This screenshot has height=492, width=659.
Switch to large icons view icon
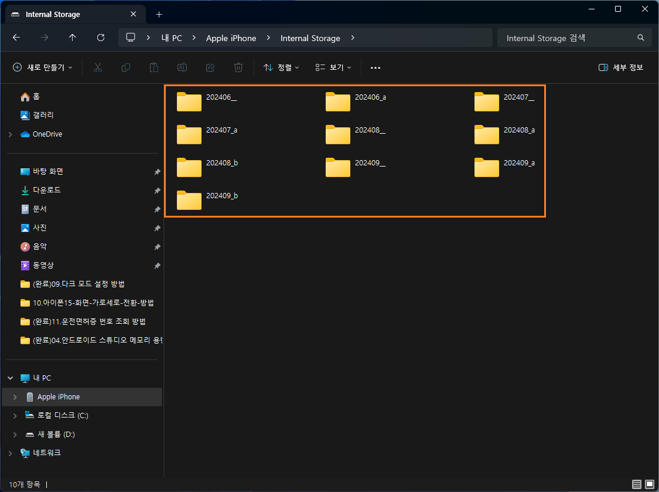tap(649, 484)
